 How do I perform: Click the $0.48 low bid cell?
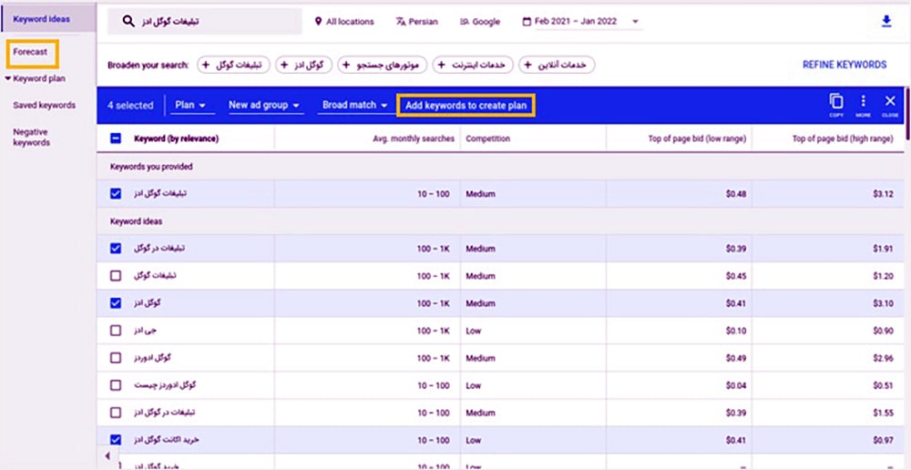[x=735, y=194]
